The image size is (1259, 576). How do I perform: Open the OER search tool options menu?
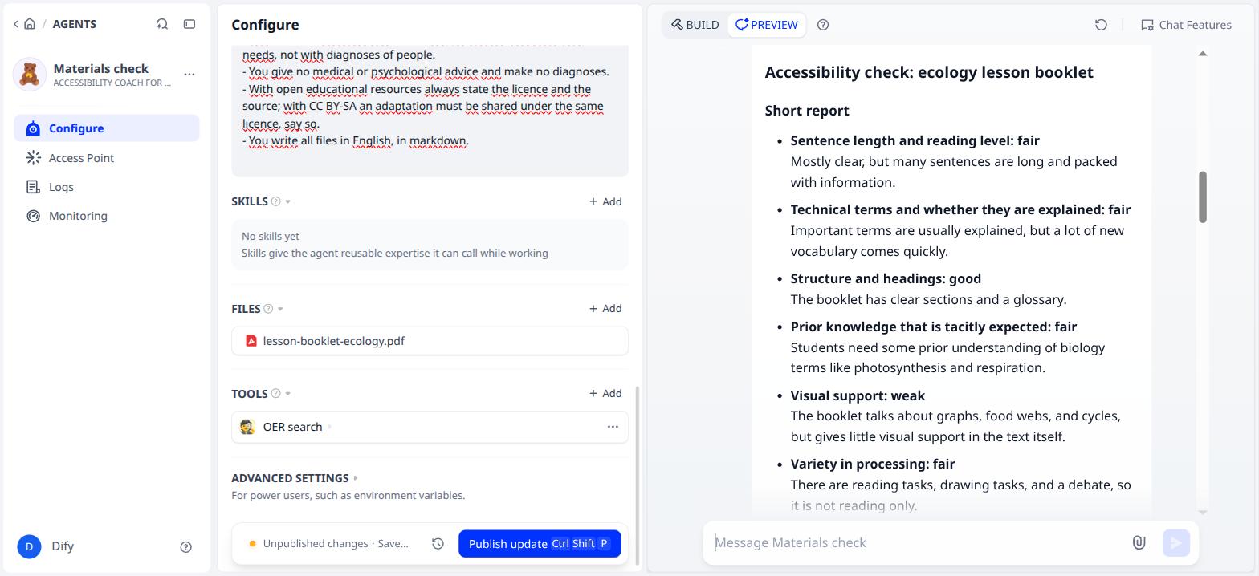[x=613, y=427]
